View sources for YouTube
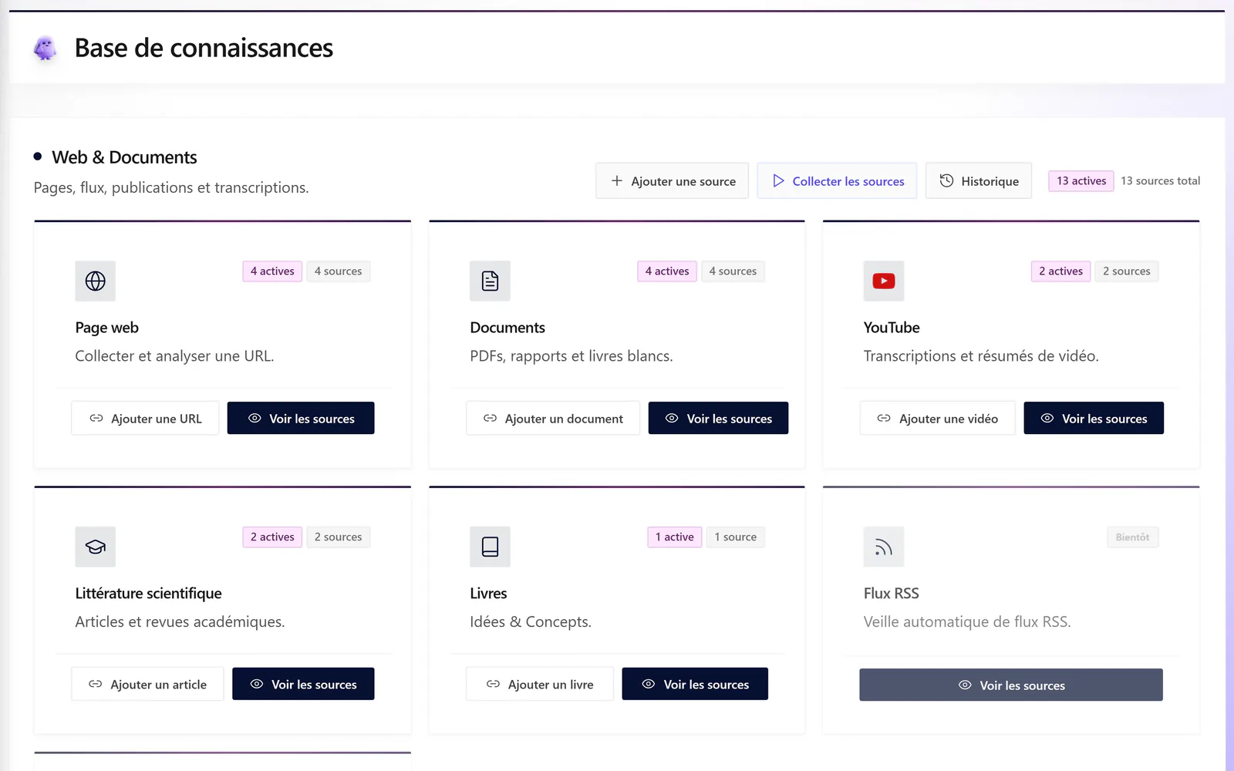This screenshot has width=1234, height=771. coord(1094,419)
